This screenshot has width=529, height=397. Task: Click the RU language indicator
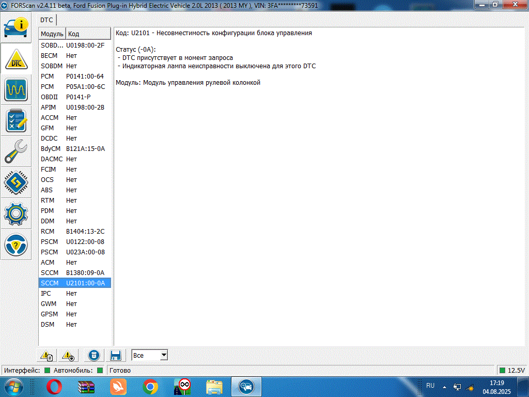(430, 386)
